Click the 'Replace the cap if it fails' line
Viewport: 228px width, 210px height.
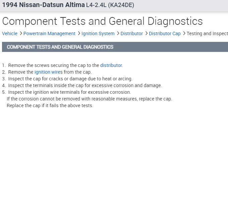pyautogui.click(x=50, y=106)
